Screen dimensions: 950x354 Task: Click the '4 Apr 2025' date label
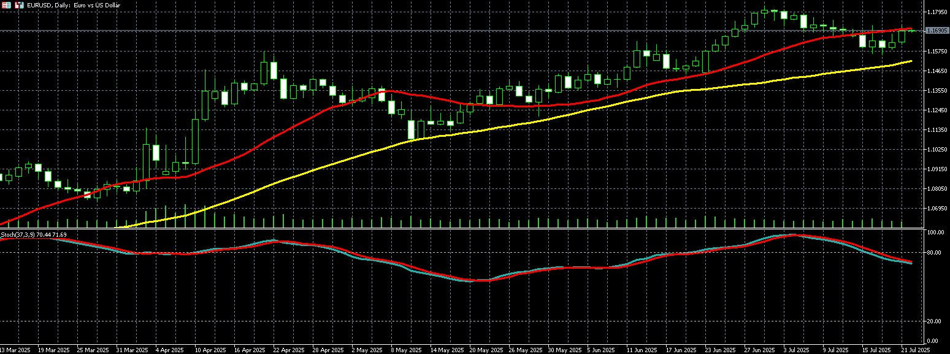[170, 350]
